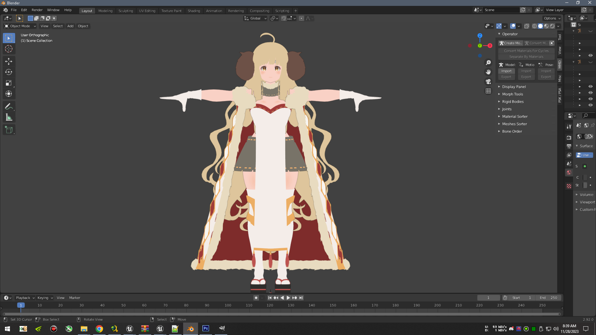The height and width of the screenshot is (335, 596).
Task: Open the Object Mode dropdown
Action: coord(20,26)
